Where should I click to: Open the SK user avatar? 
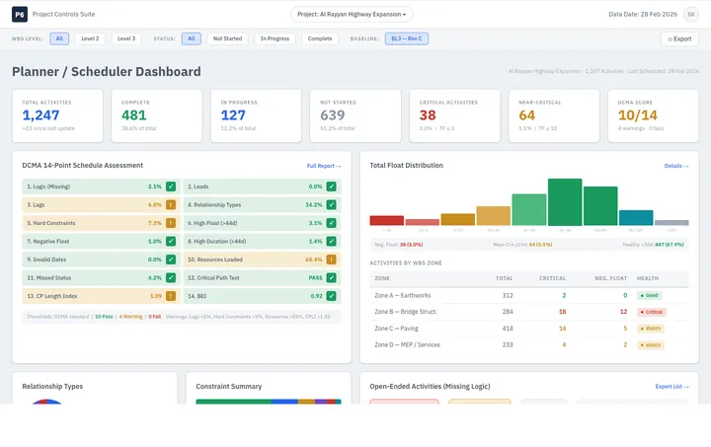click(691, 15)
